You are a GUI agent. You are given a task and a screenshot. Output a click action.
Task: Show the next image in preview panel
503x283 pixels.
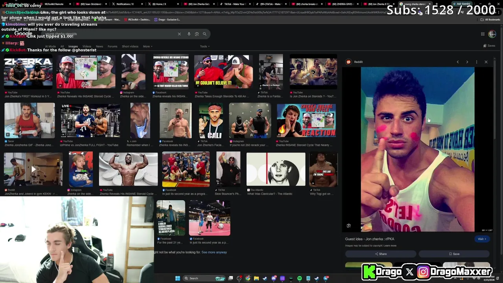[467, 62]
